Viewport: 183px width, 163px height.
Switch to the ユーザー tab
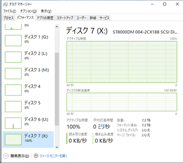(x=81, y=18)
